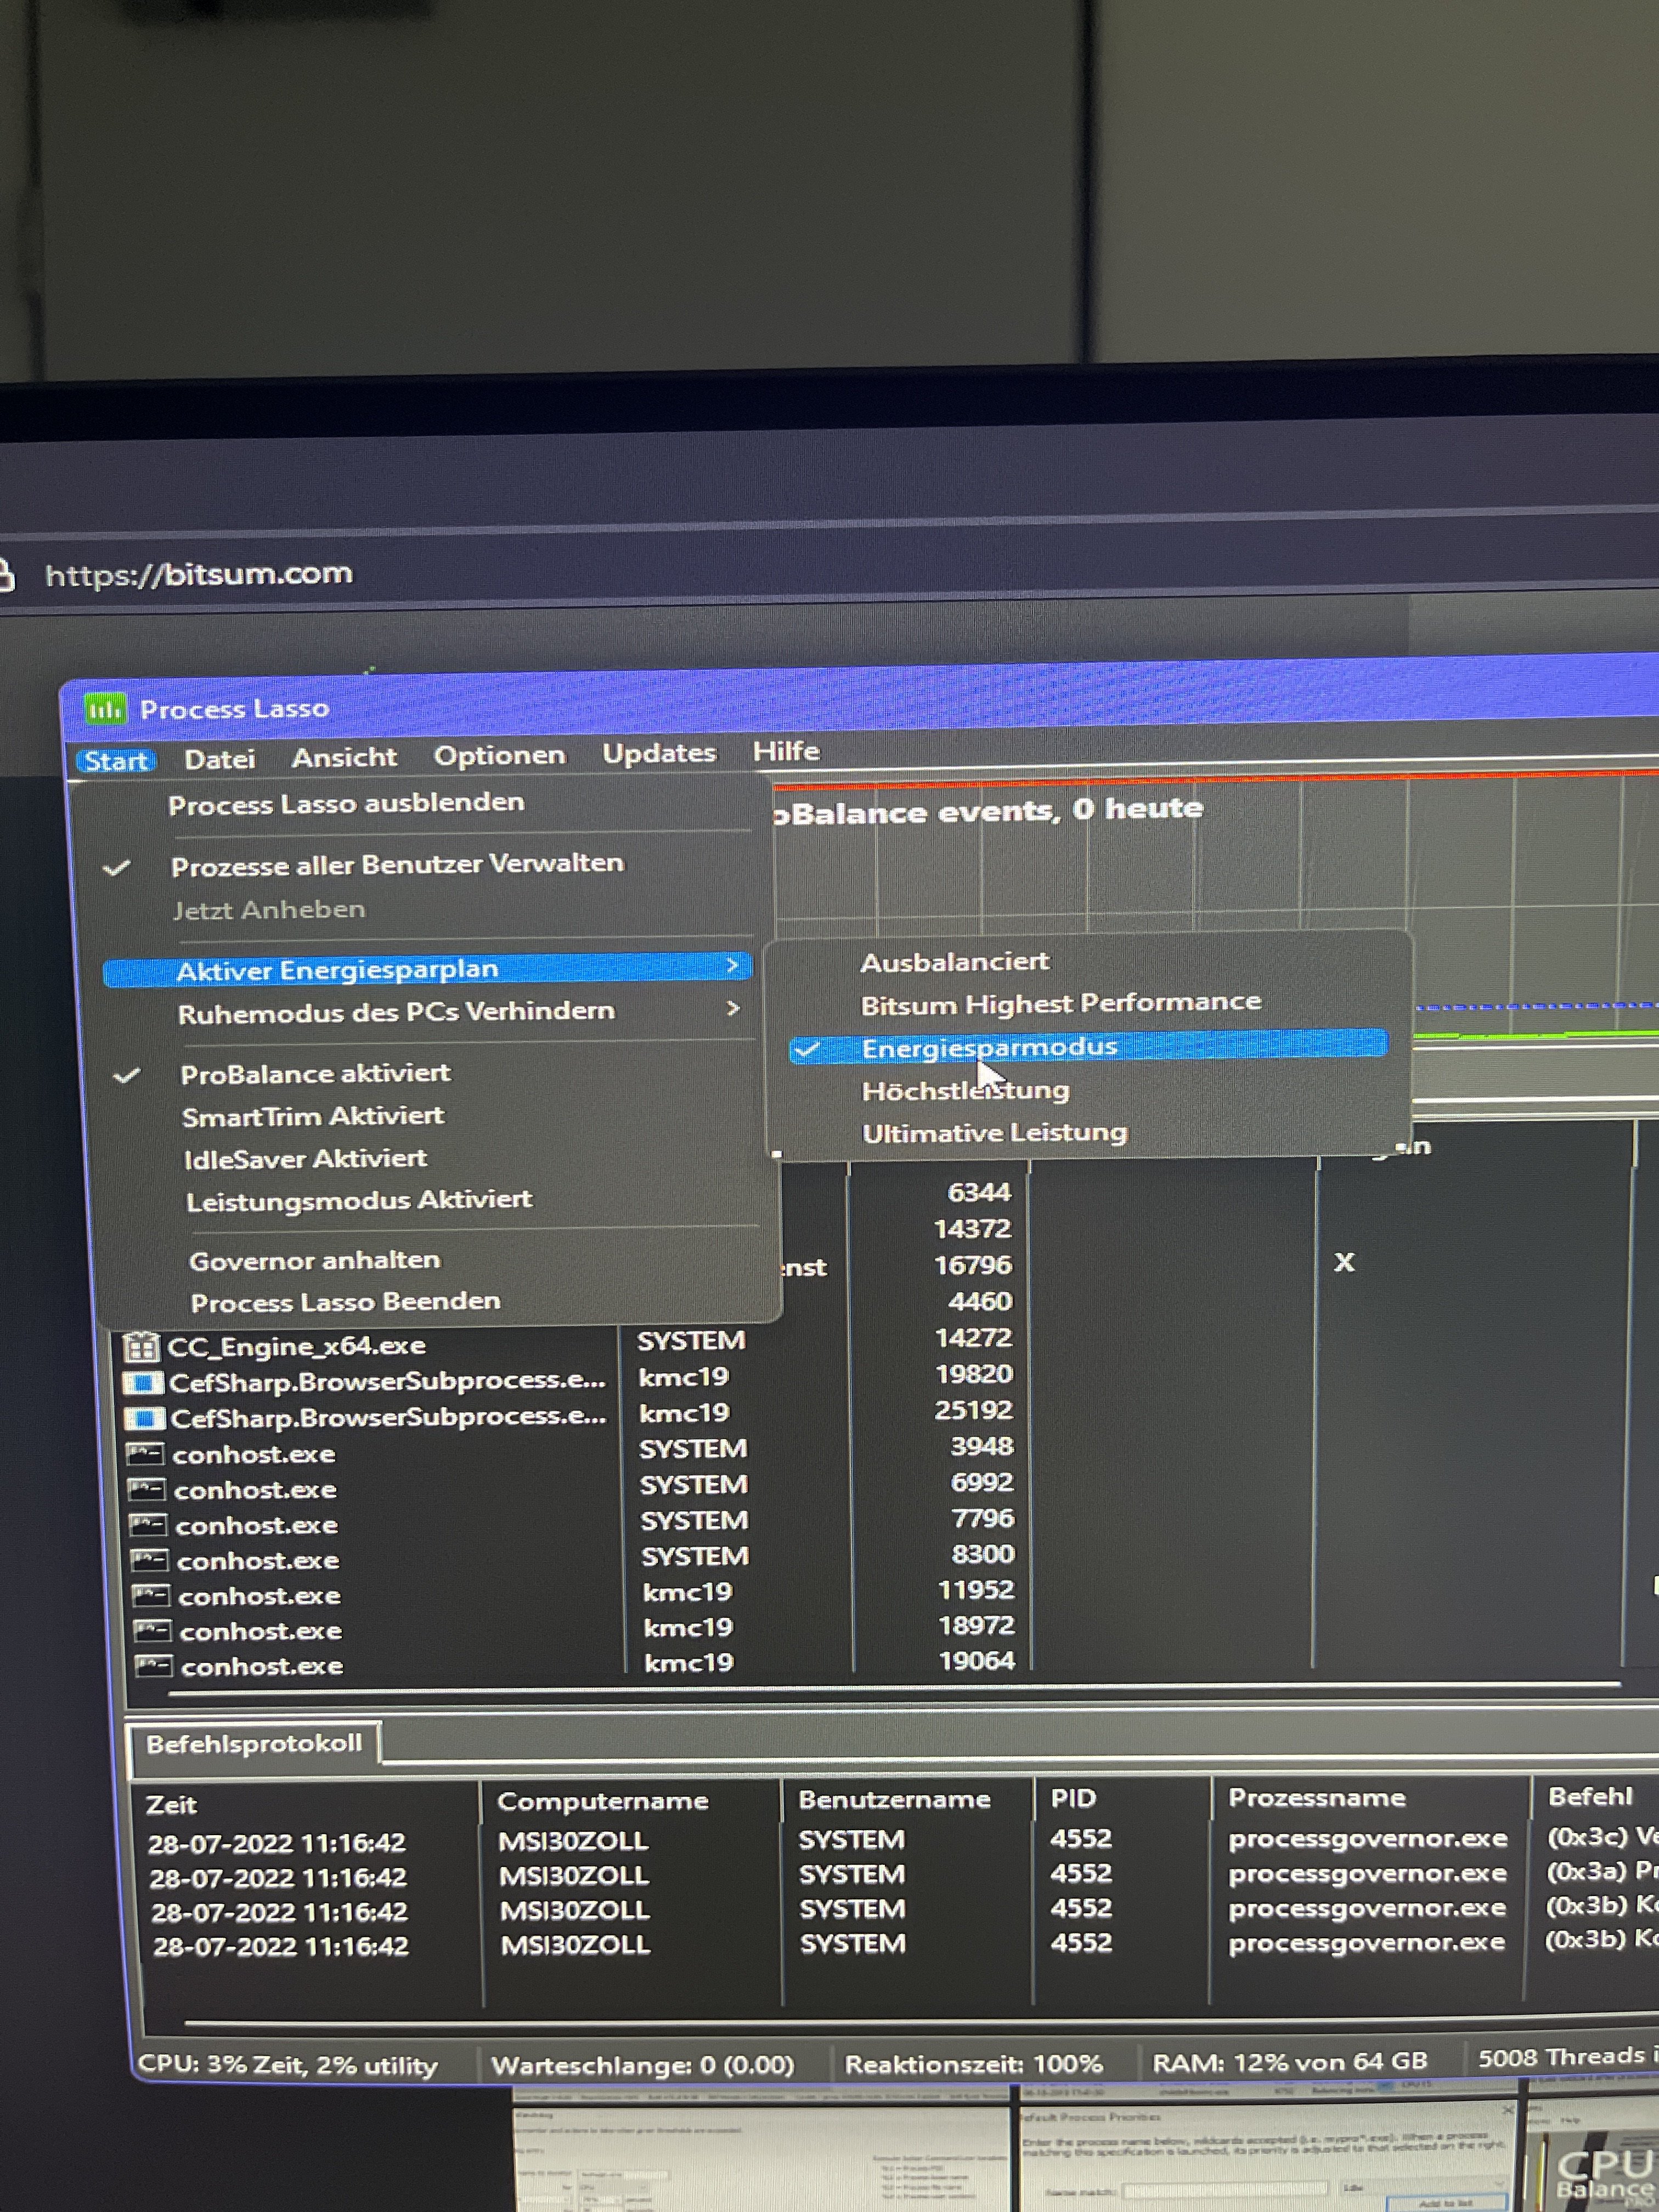The height and width of the screenshot is (2212, 1659).
Task: Select the Energiesparmodus power plan
Action: point(988,1047)
